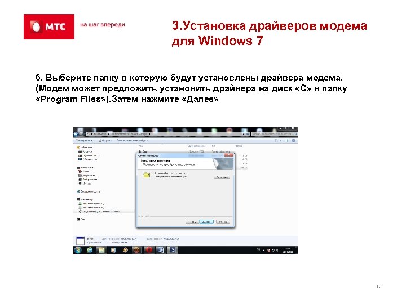406x304 pixels.
Task: Open Недавние места in Favorites
Action: 89,155
